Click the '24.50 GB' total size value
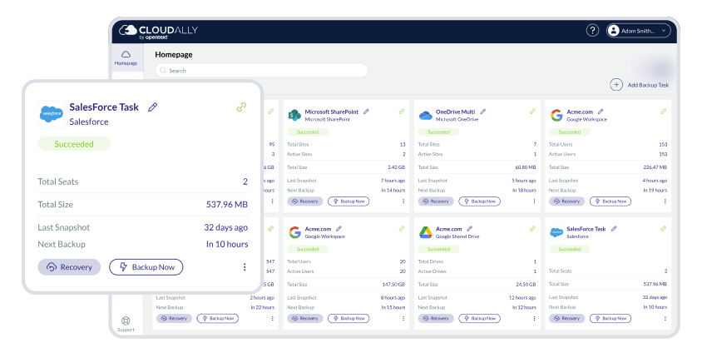 pyautogui.click(x=526, y=285)
